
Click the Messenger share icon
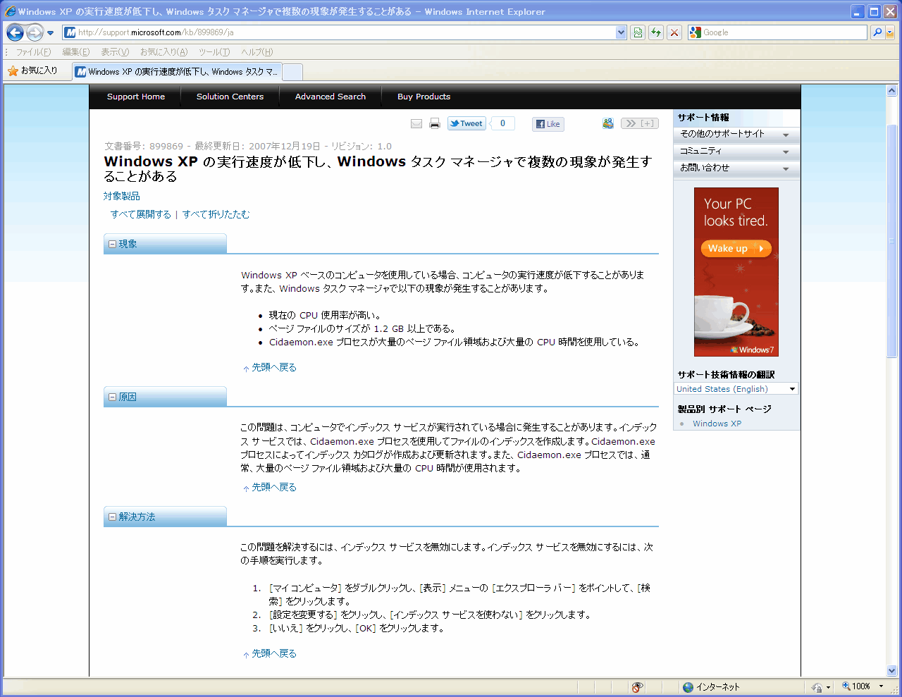(x=608, y=123)
